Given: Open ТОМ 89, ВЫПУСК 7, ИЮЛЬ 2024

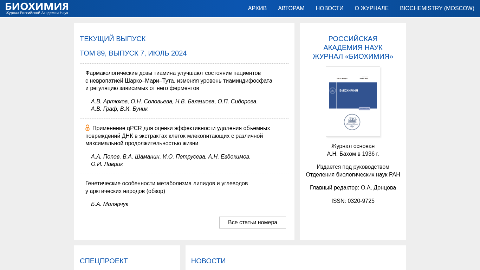Looking at the screenshot, I should (133, 53).
